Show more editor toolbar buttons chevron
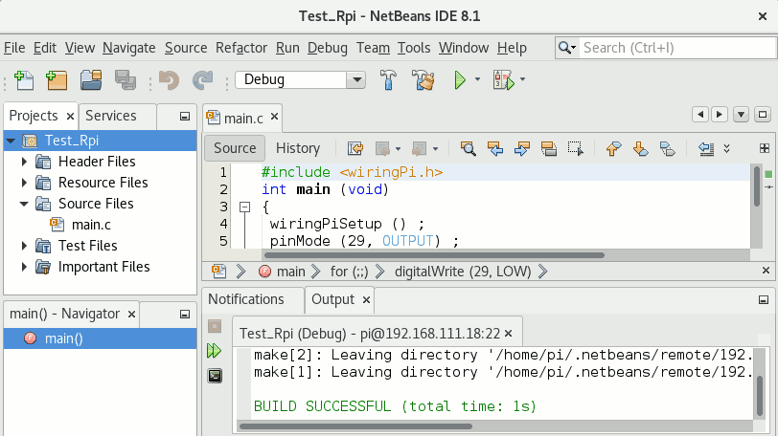 tap(726, 148)
